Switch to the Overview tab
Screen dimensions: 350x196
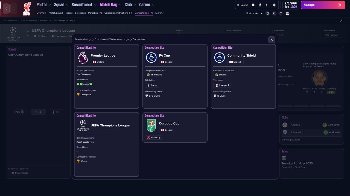tap(41, 13)
